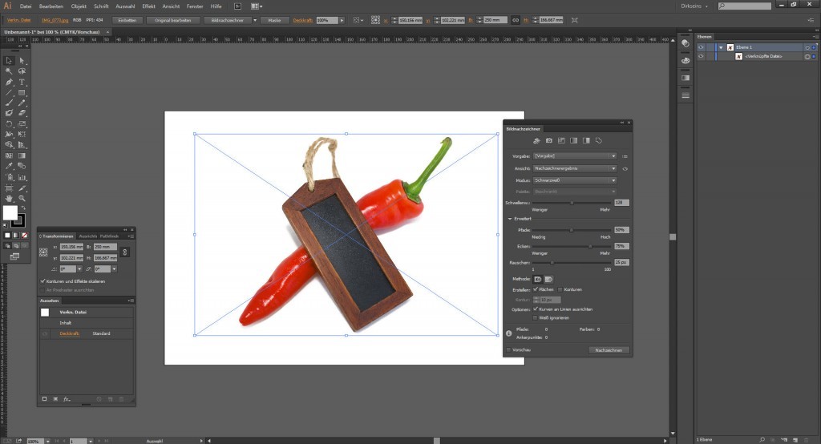
Task: Click the Einbetten button
Action: [x=127, y=20]
